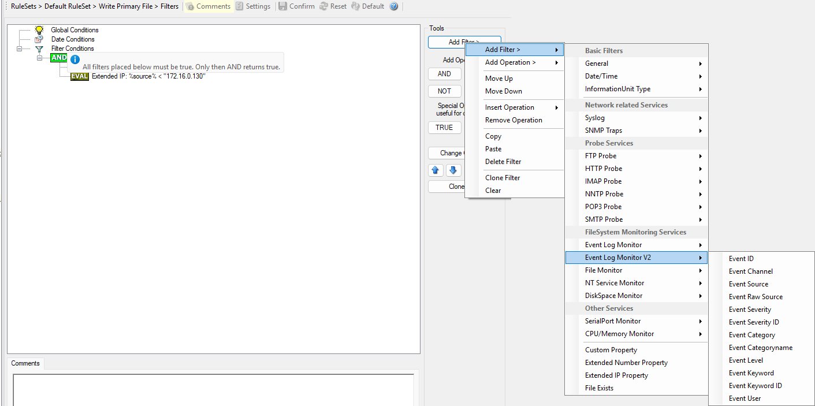The width and height of the screenshot is (815, 406).
Task: Select Event Severity from submenu
Action: 762,310
